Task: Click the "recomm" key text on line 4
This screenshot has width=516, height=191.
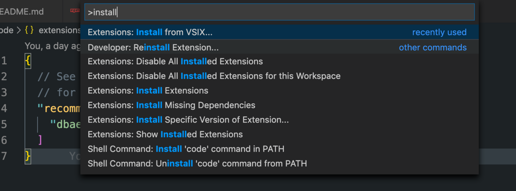Action: point(62,108)
